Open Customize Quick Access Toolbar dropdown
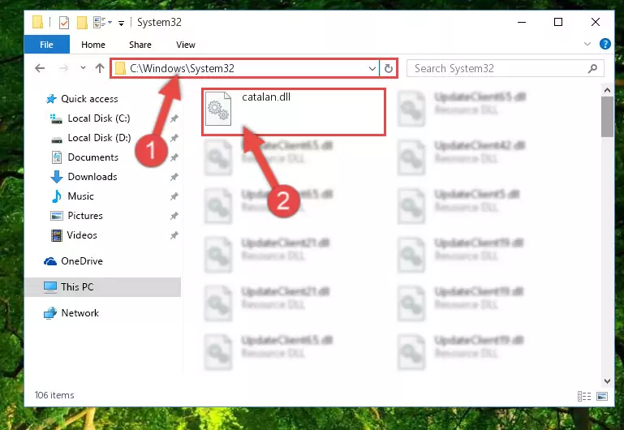Viewport: 624px width, 430px height. (x=121, y=23)
